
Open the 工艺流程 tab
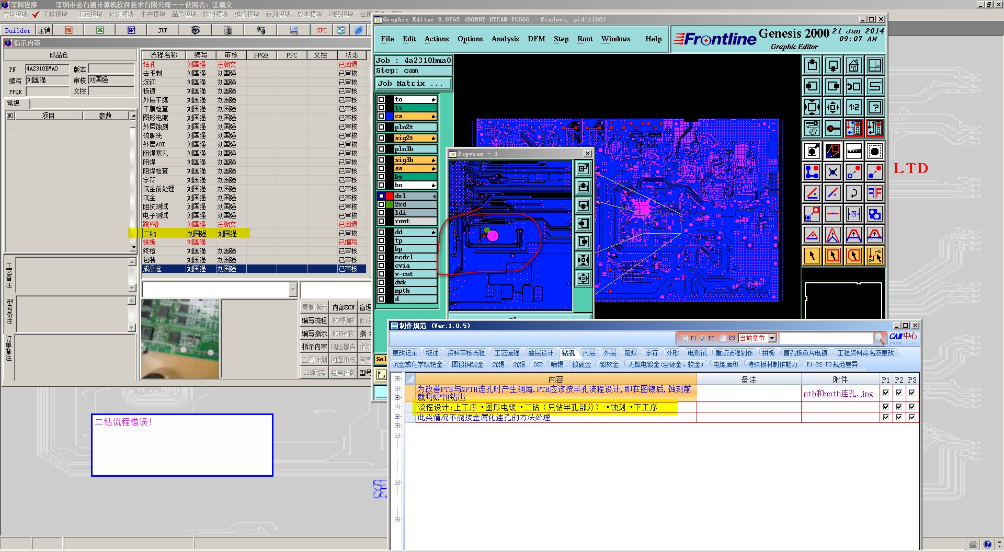click(507, 353)
